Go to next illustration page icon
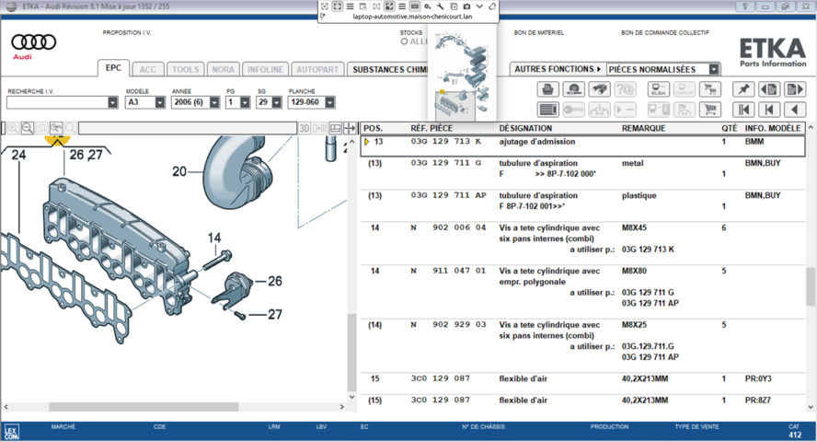 pos(795,89)
